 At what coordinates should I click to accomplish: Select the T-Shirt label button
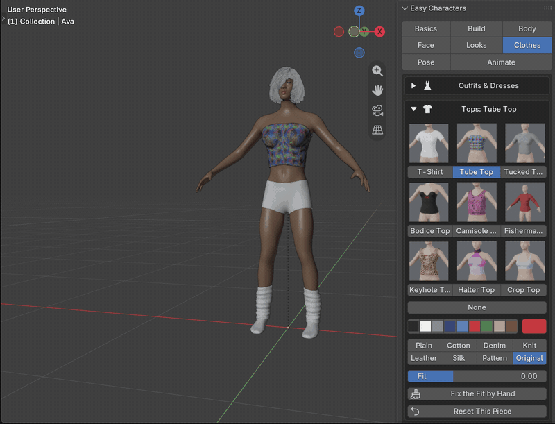(430, 172)
